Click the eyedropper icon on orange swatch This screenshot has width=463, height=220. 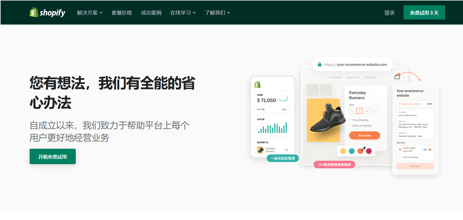click(x=364, y=149)
